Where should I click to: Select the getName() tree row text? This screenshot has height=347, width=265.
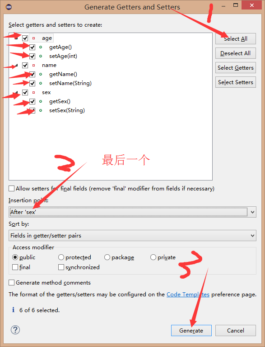pos(63,74)
